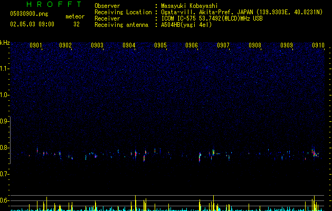Click the 1.1 frequency axis label
This screenshot has height=211, width=332.
point(5,69)
